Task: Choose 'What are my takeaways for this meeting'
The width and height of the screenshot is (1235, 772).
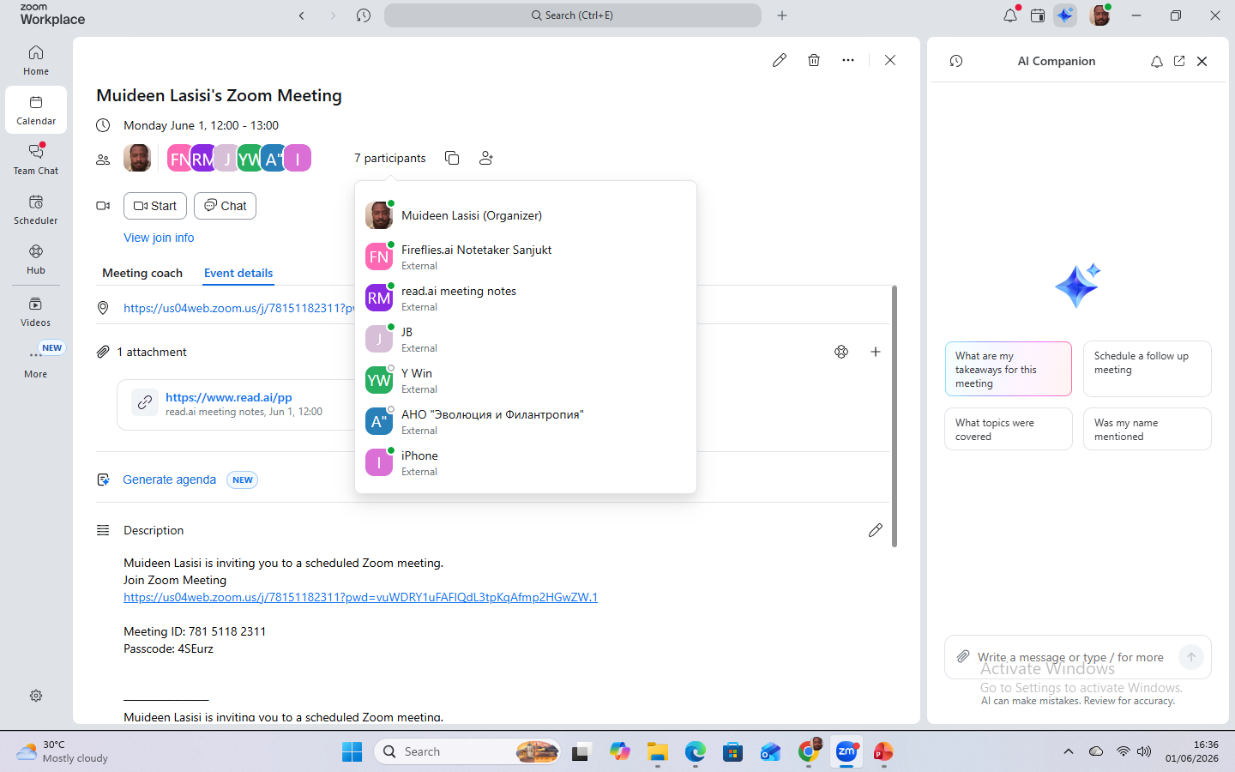Action: pos(1009,369)
